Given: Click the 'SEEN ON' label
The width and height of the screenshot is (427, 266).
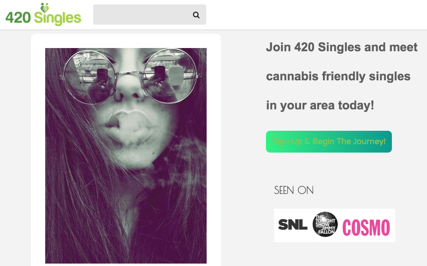Looking at the screenshot, I should (x=293, y=190).
